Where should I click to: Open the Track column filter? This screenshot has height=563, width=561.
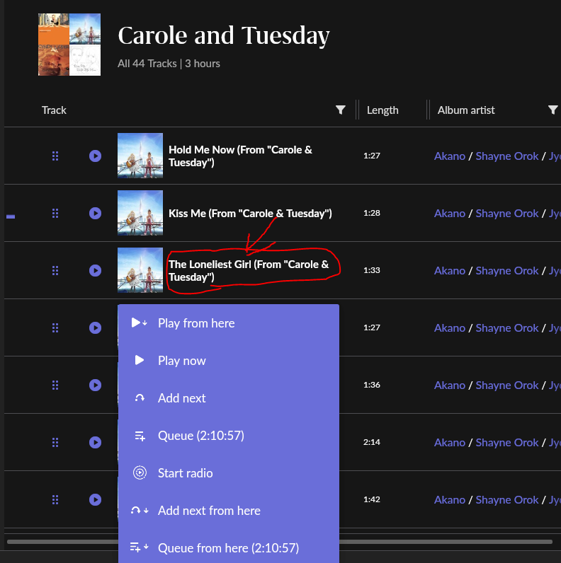coord(341,110)
